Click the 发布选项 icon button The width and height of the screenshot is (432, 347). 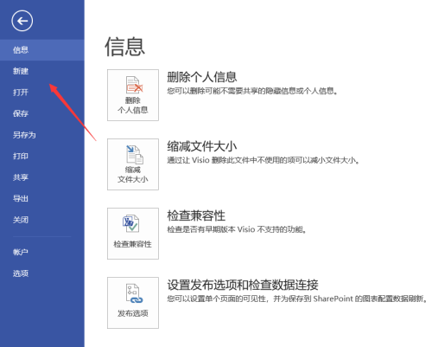click(x=133, y=303)
